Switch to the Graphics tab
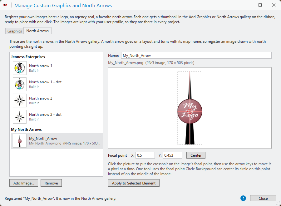This screenshot has width=281, height=206. point(14,31)
